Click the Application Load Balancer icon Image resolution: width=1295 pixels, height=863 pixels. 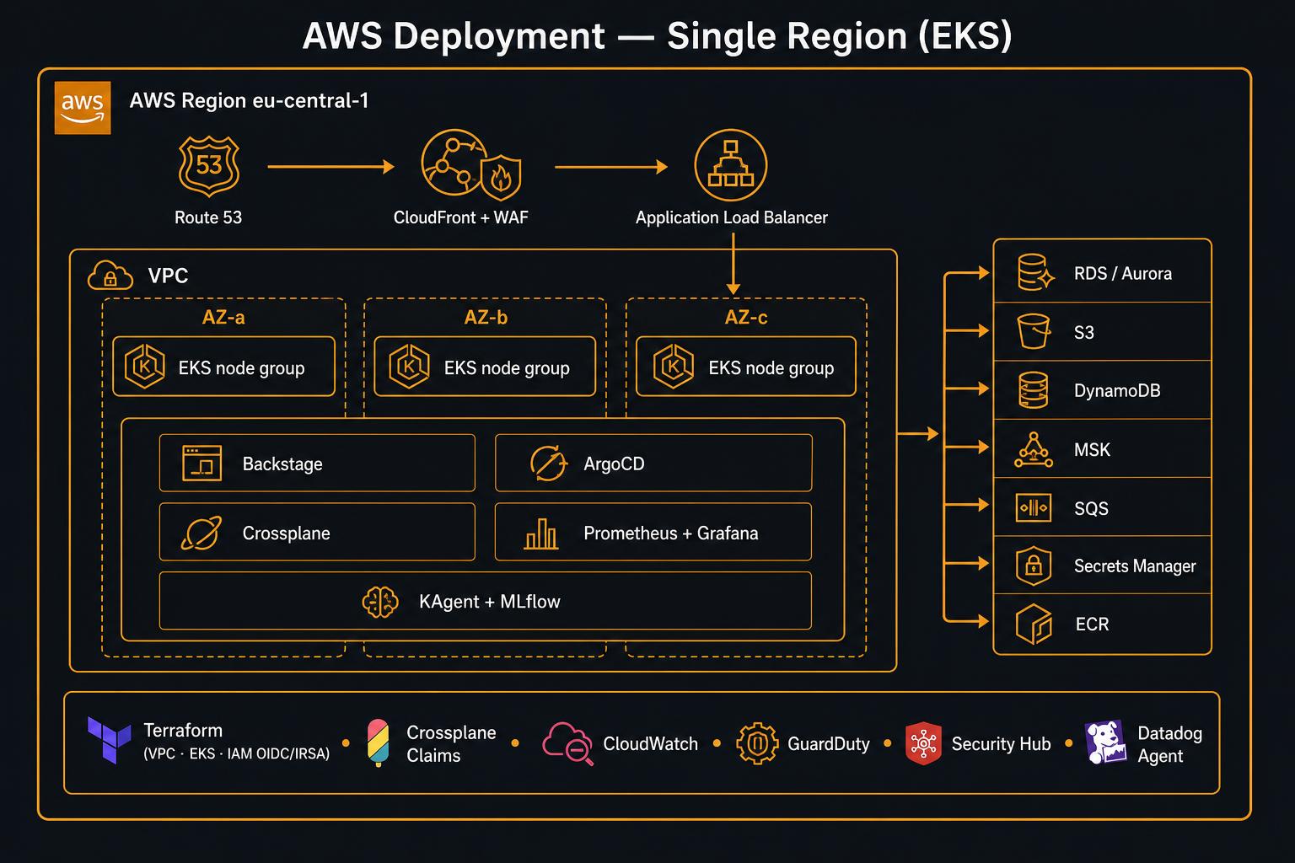[x=730, y=165]
